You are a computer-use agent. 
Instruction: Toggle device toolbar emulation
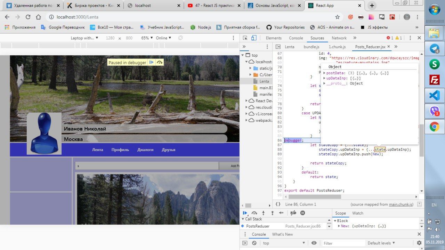coord(254,38)
